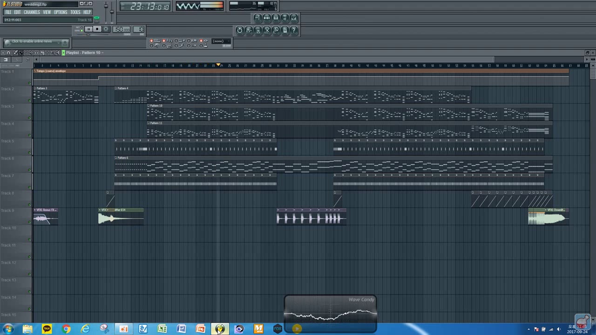Click the Help question mark icon
Viewport: 596px width, 335px height.
click(294, 30)
